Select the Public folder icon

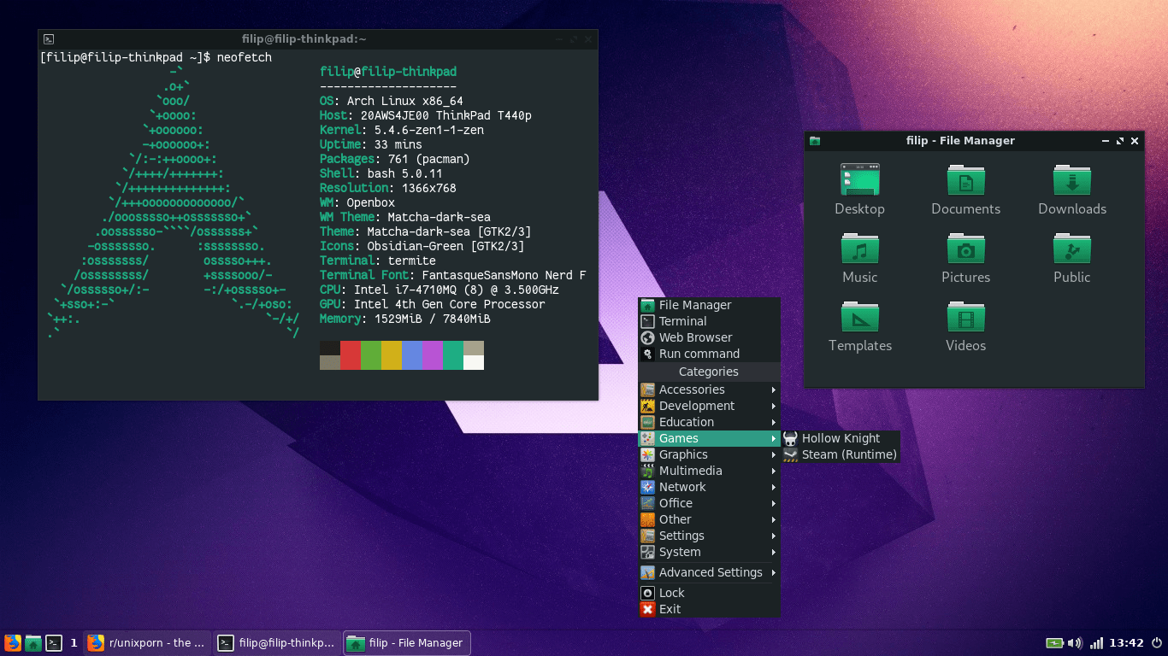(x=1072, y=248)
